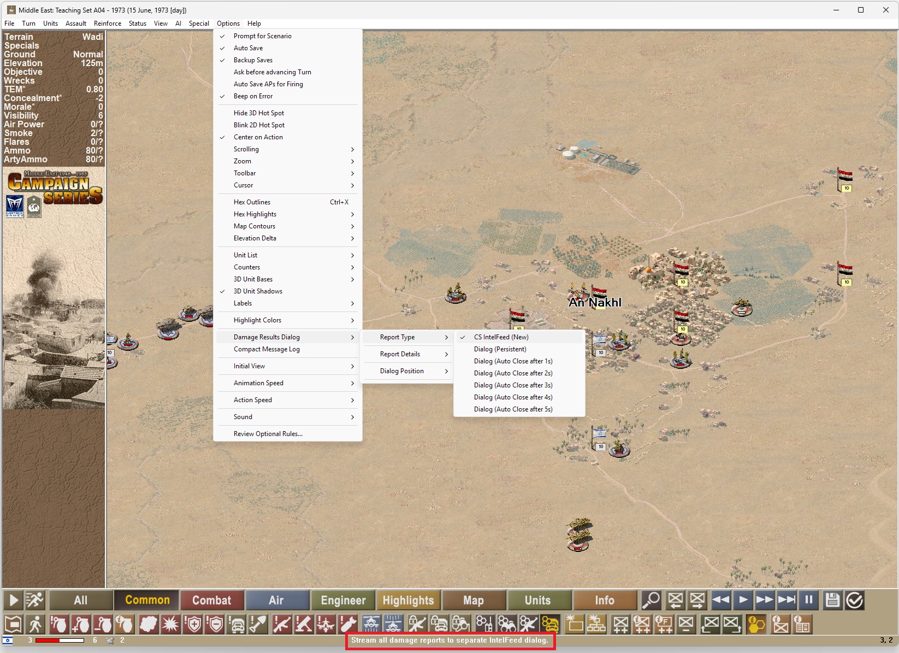Click Compact Message Log menu item

(288, 349)
